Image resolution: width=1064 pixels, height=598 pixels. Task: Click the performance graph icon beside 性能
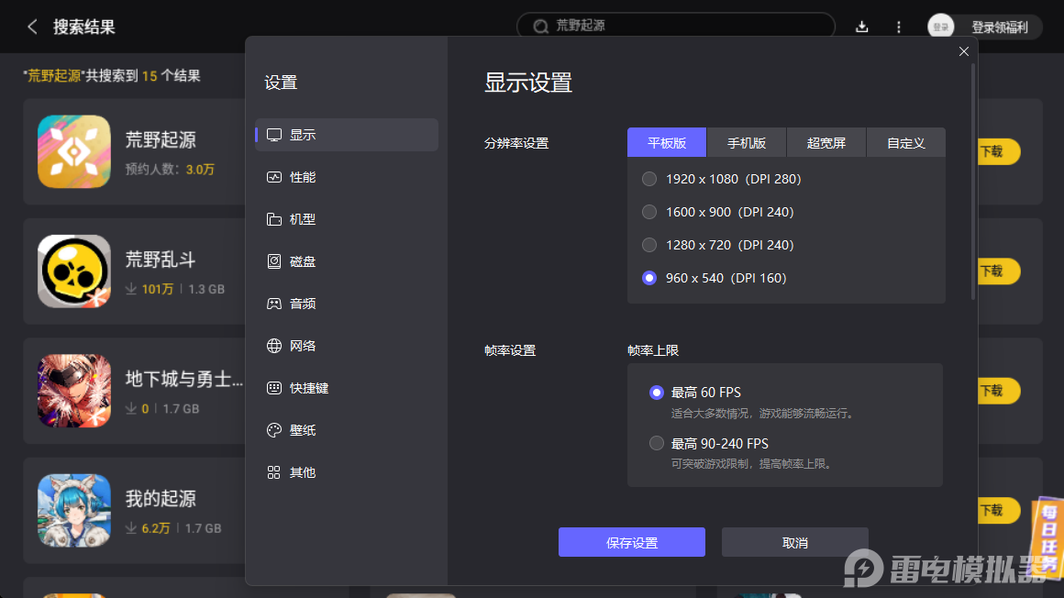274,177
